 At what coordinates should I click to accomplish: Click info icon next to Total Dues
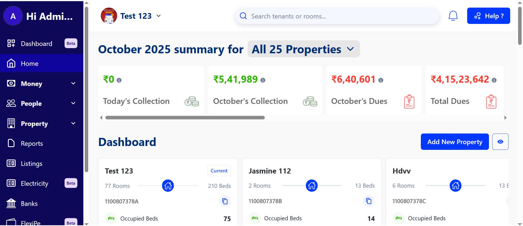pyautogui.click(x=494, y=80)
